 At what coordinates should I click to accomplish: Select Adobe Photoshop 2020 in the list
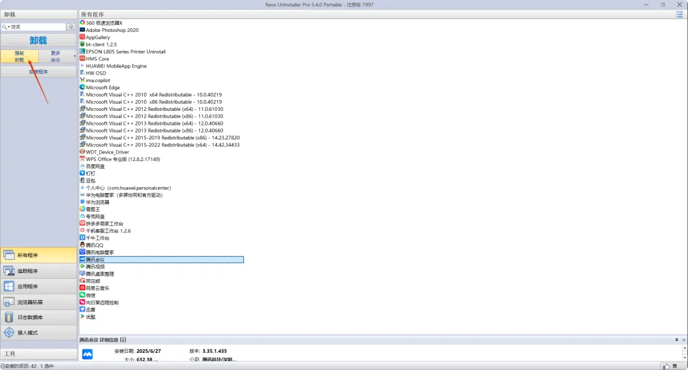(112, 30)
